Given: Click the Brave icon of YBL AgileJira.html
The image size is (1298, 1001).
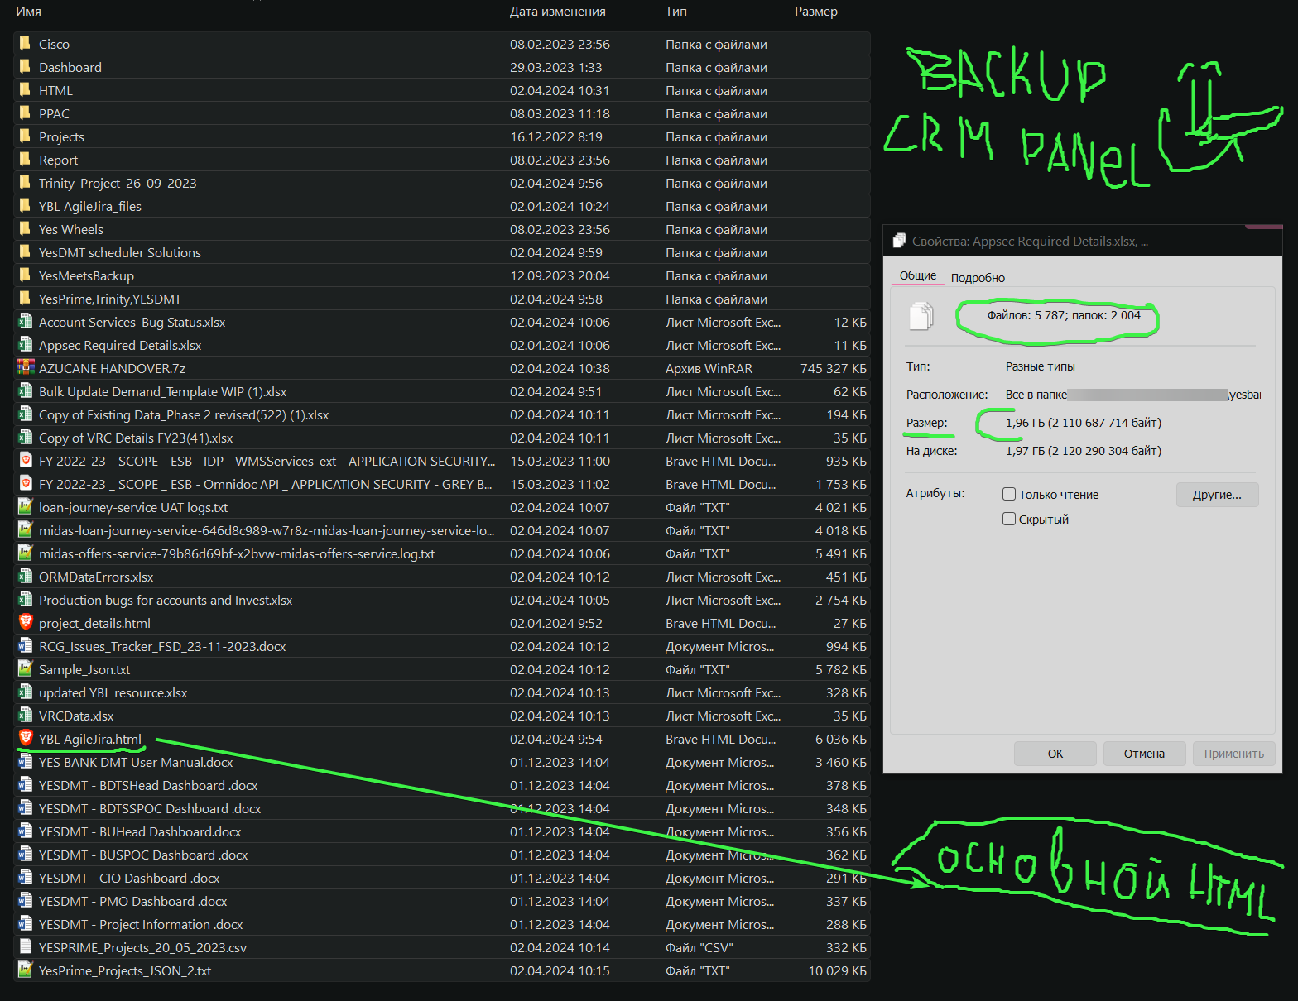Looking at the screenshot, I should click(25, 738).
